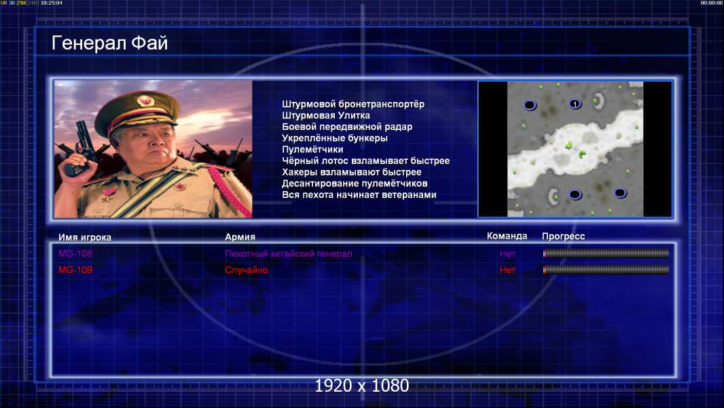Click the 'Команда' column header
724x408 pixels.
[x=507, y=236]
